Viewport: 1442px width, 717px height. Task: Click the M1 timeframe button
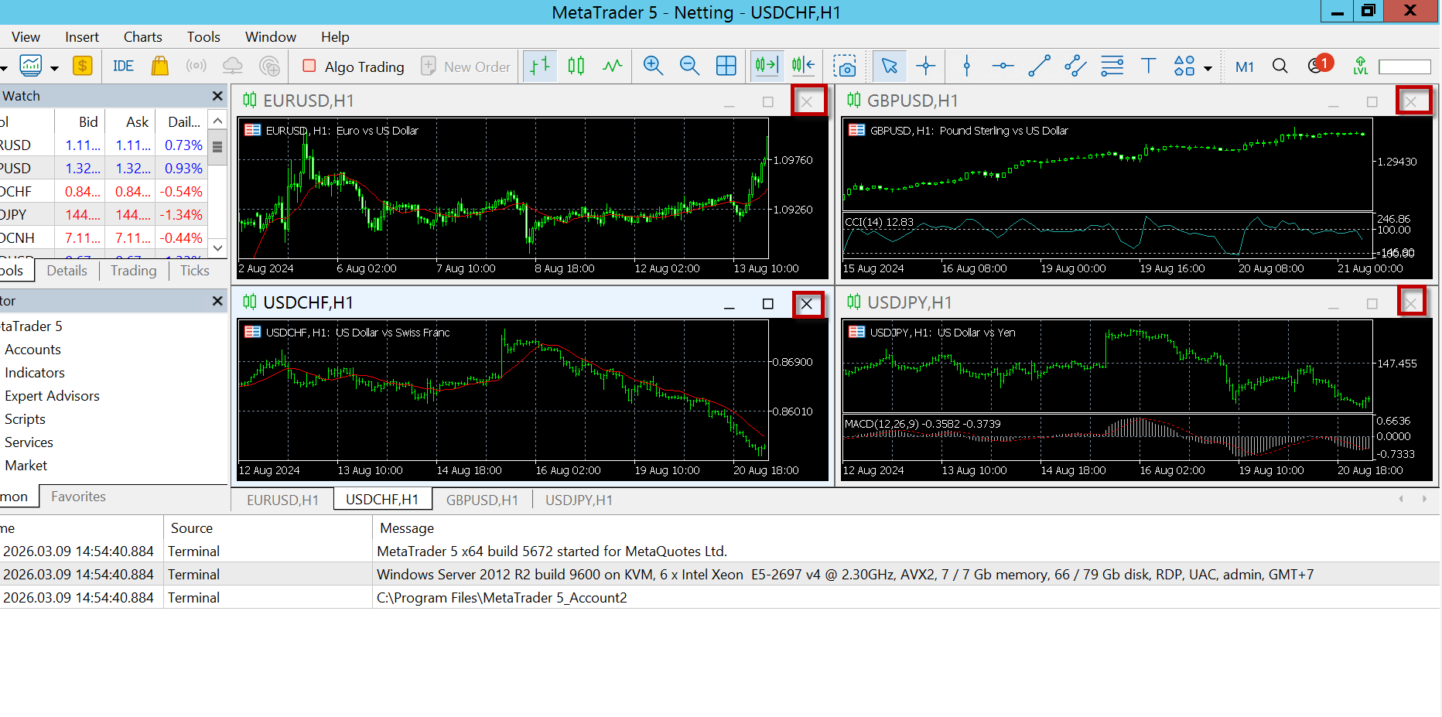[1244, 67]
